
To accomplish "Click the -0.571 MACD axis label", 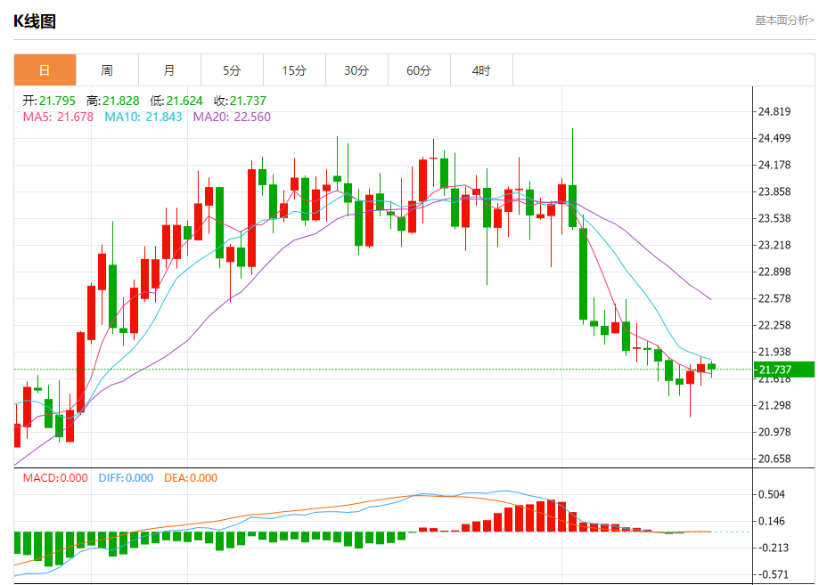I will click(x=772, y=574).
